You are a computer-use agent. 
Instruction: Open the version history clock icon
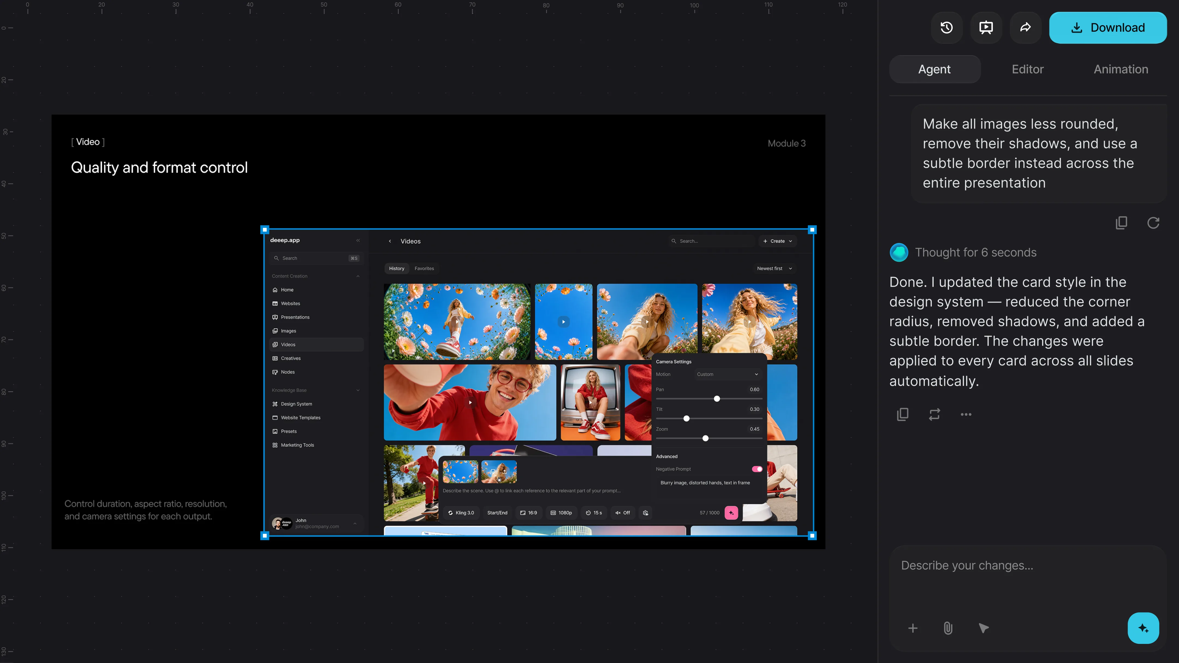pos(946,28)
